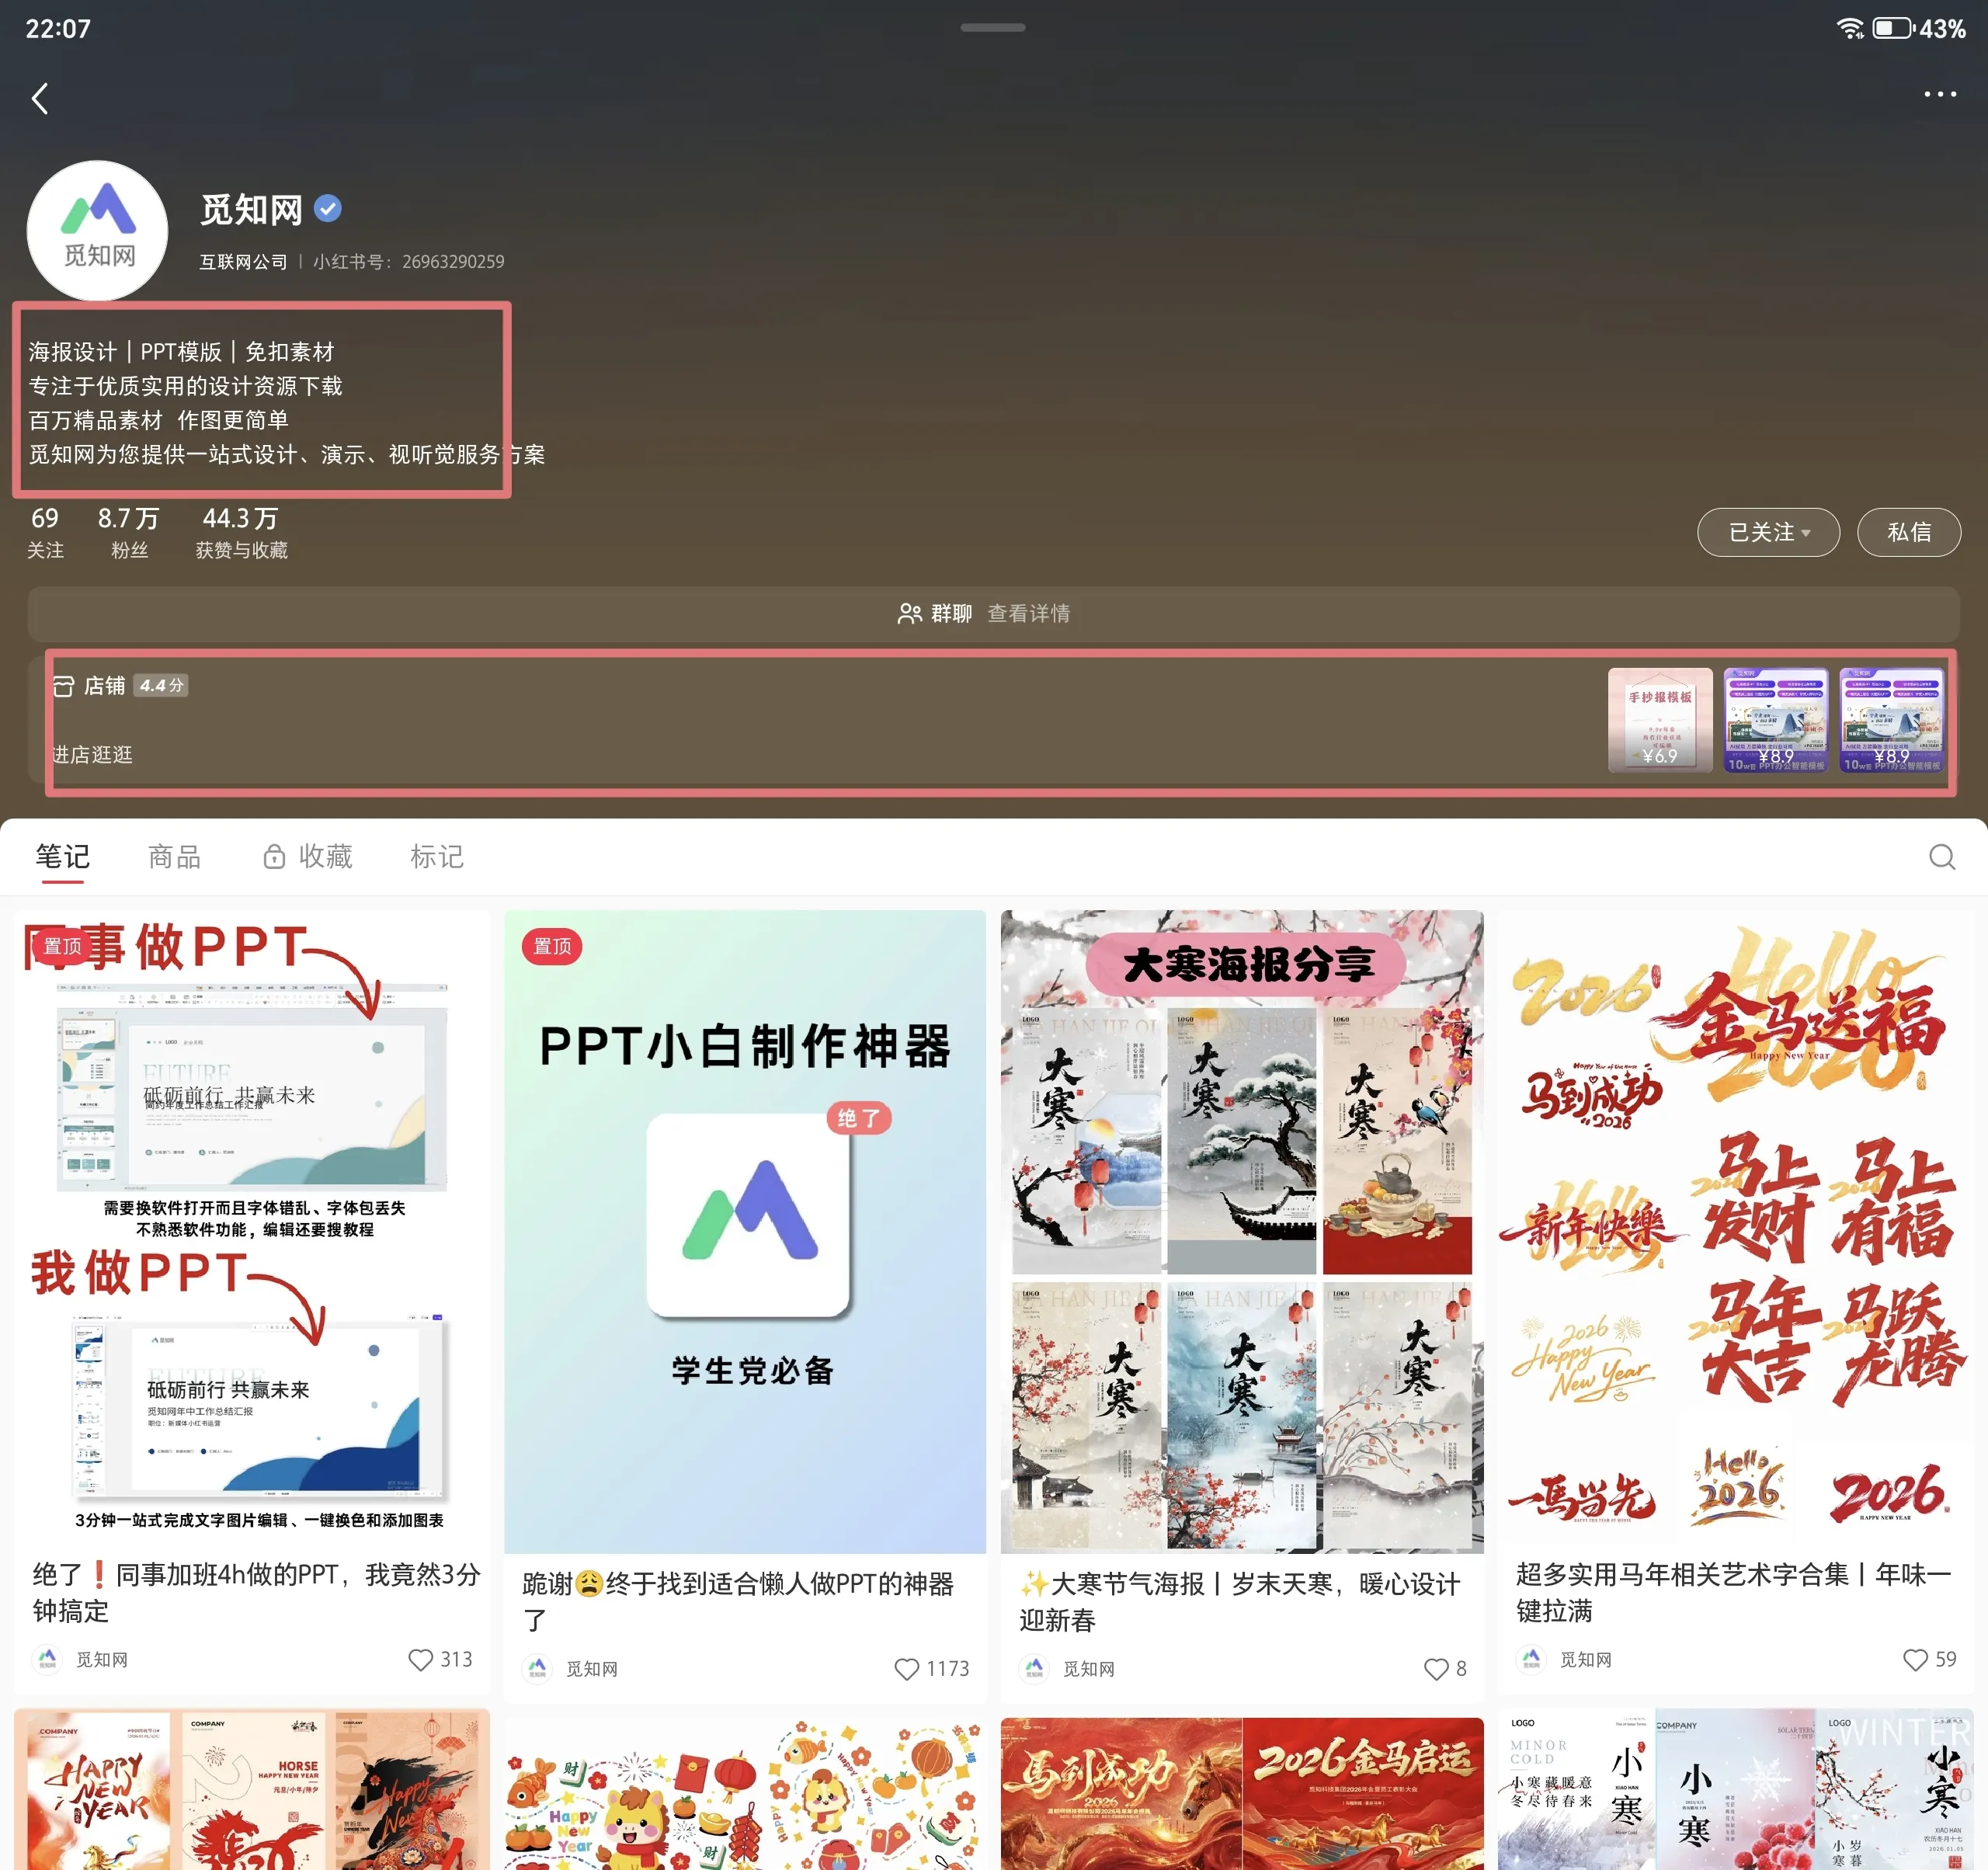The image size is (1988, 1870).
Task: Like the 懒人做PPT的神器 note
Action: pos(906,1669)
